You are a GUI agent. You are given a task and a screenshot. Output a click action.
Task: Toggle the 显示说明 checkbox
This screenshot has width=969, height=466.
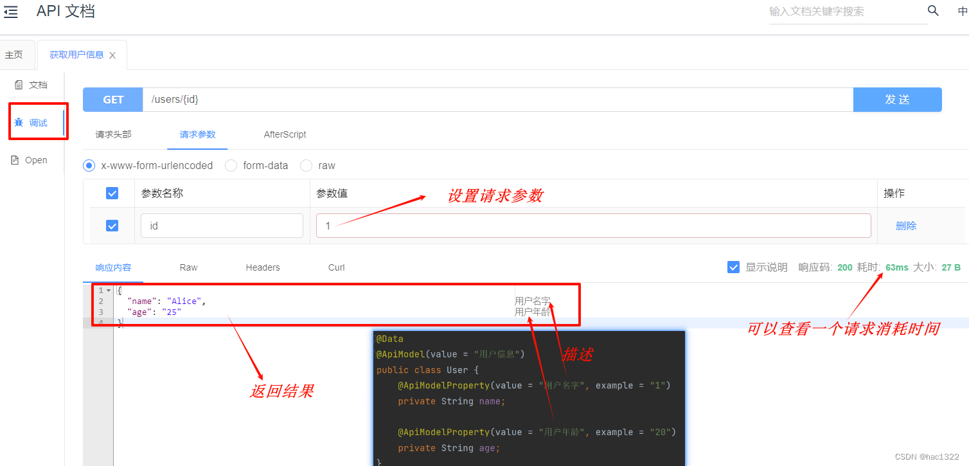733,267
